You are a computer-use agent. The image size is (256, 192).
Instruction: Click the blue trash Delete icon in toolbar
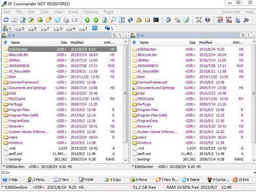click(x=57, y=20)
